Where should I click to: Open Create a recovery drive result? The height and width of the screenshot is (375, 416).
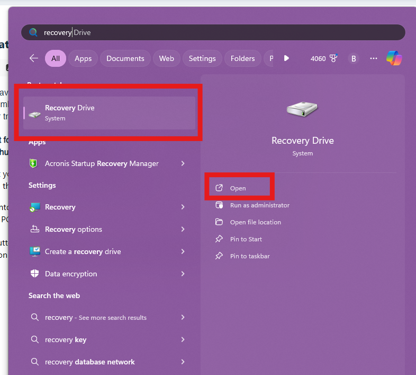point(83,251)
